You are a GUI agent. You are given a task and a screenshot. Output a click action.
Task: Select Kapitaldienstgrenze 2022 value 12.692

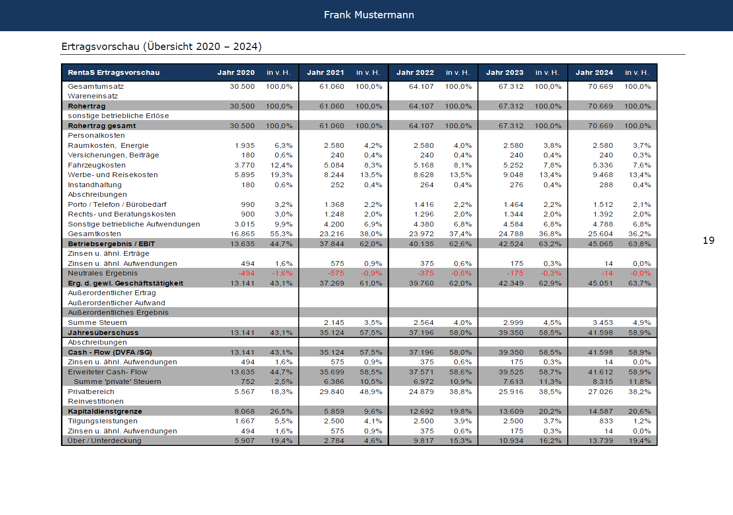point(421,411)
